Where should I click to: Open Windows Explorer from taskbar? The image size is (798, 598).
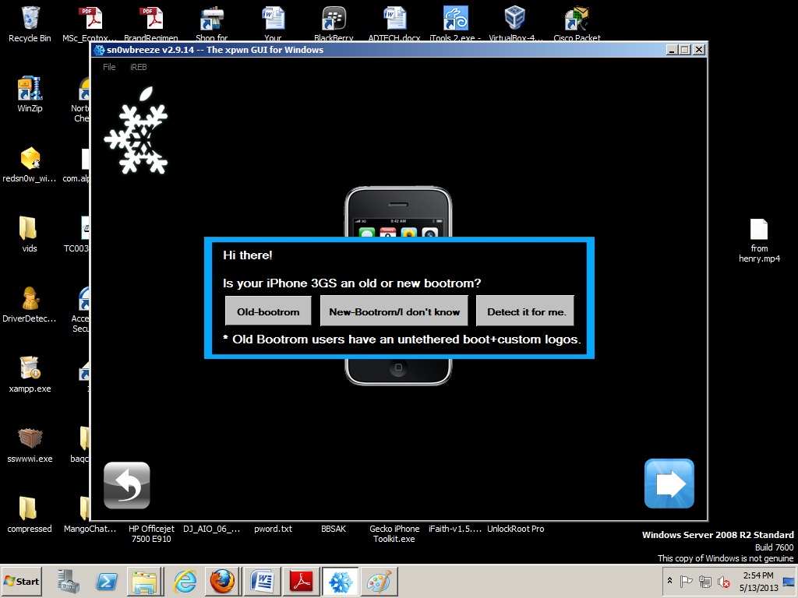tap(145, 581)
